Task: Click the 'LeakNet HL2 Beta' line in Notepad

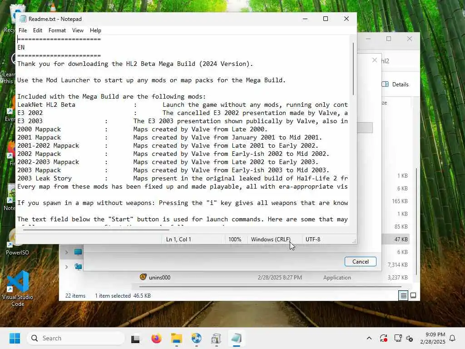Action: (183, 105)
